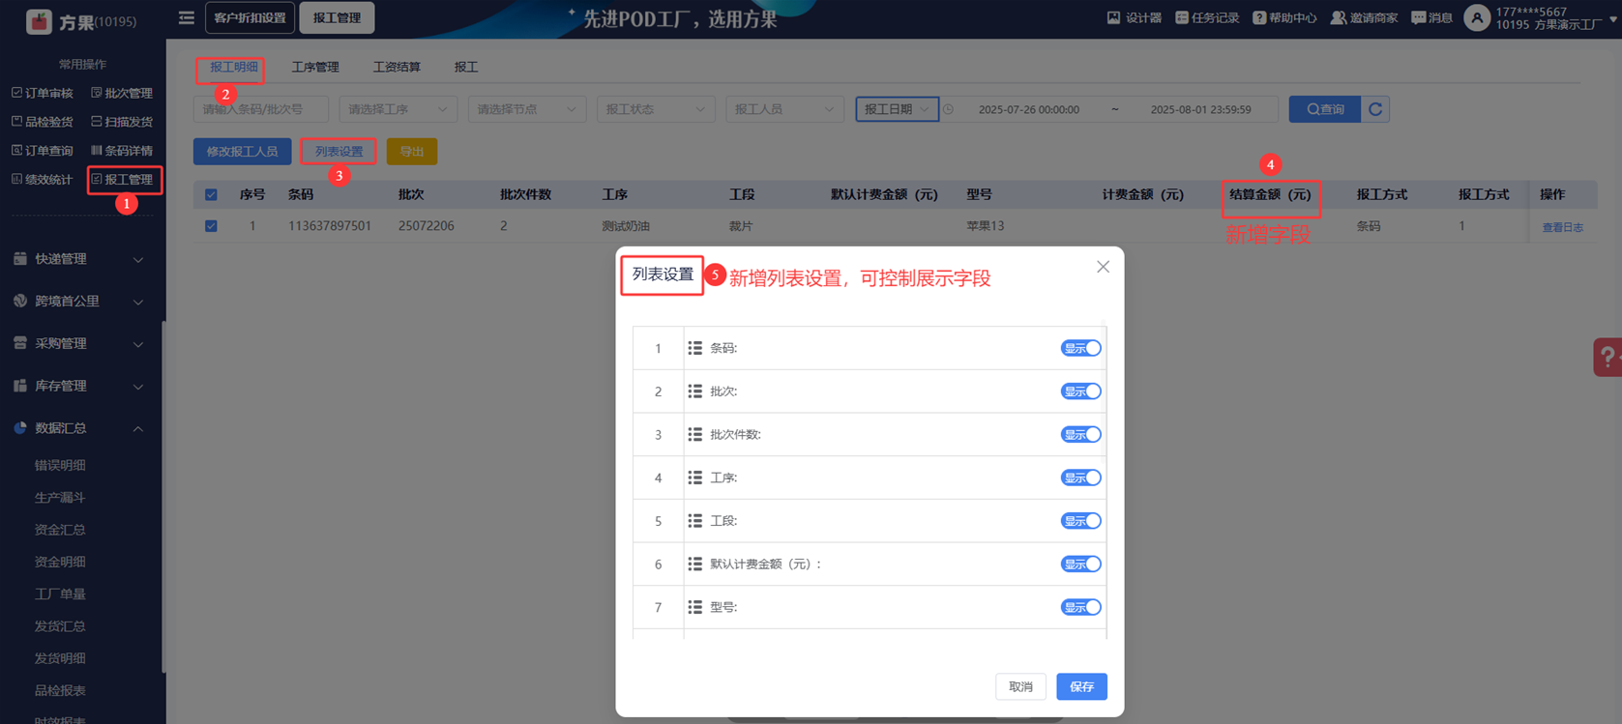Select the 报工管理 top tab

pos(337,17)
